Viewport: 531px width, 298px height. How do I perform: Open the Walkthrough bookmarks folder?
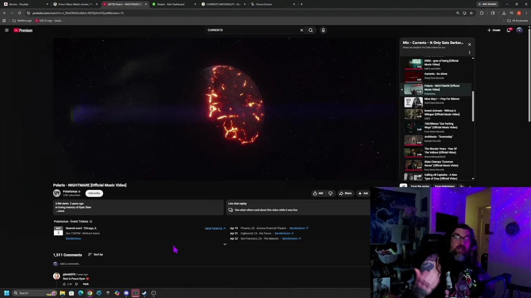[x=22, y=21]
